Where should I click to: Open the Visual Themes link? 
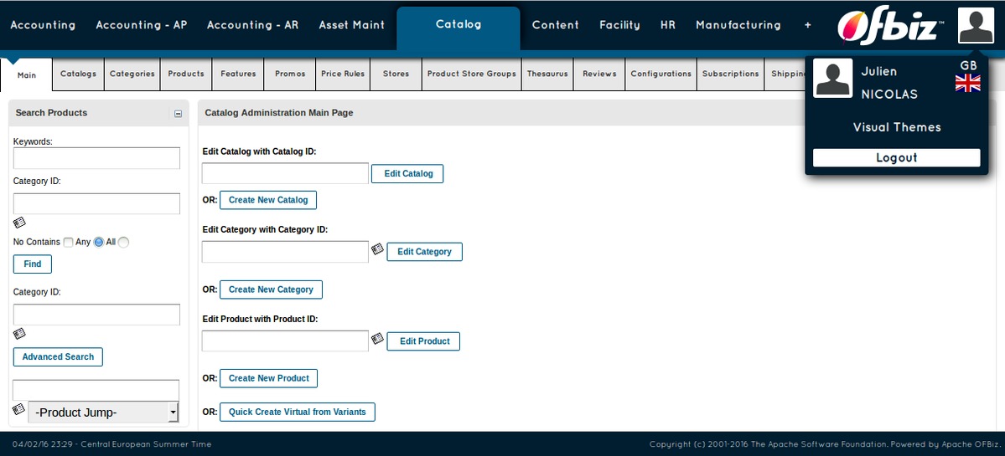(896, 127)
